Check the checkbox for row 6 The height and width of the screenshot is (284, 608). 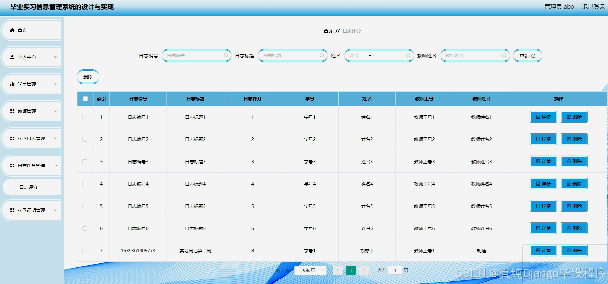[85, 228]
